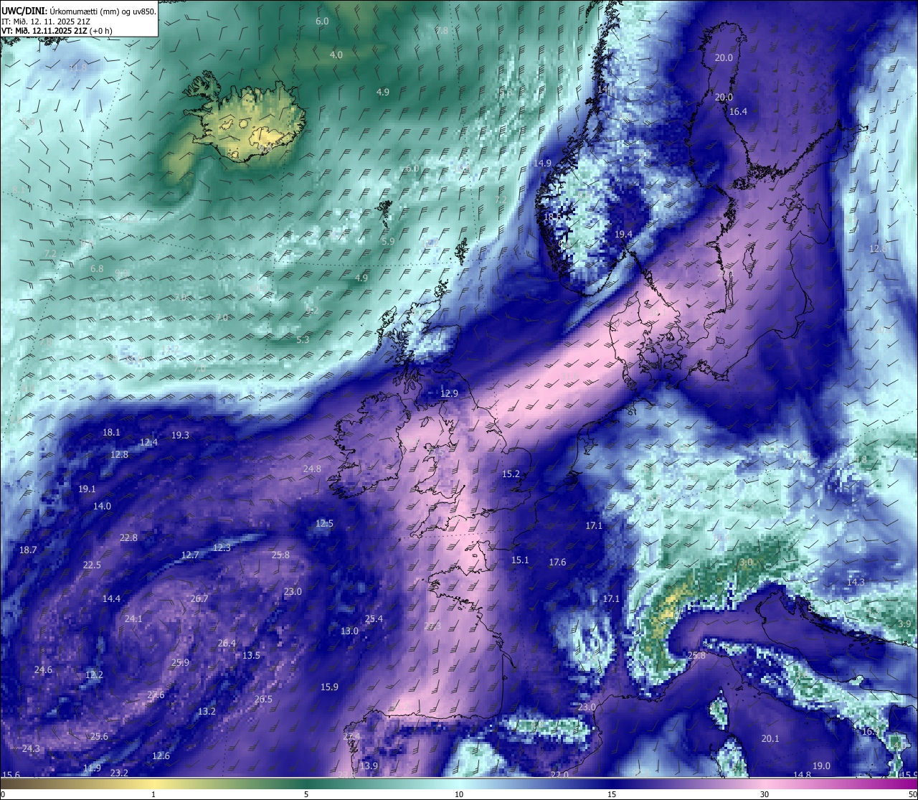918x800 pixels.
Task: Click the 20.1 value near Sardinia
Action: (x=770, y=739)
